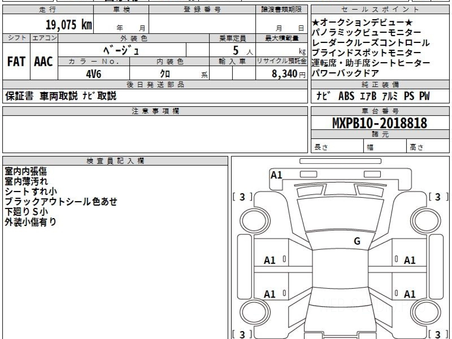Click the 検査員記入欄 header
452x339 pixels.
point(115,161)
